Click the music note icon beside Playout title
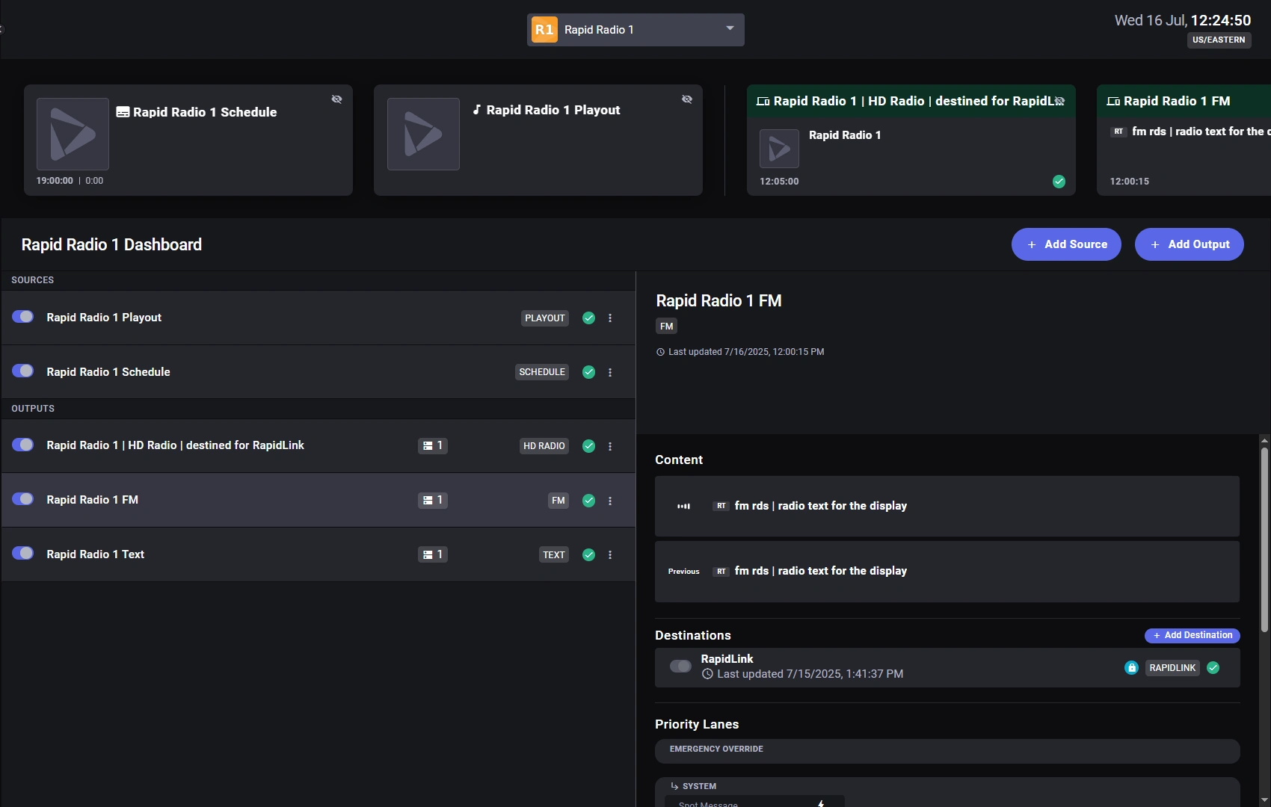The width and height of the screenshot is (1271, 807). pos(477,110)
